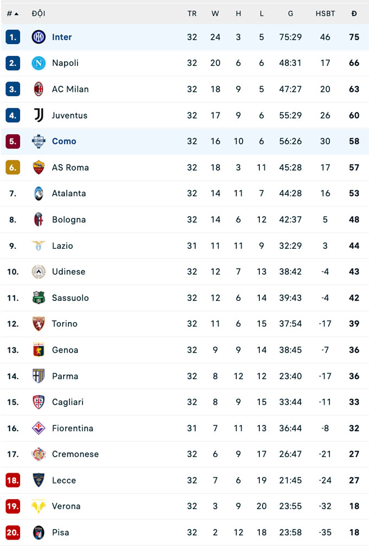369x546 pixels.
Task: Click the AS Roma crest icon
Action: 39,167
